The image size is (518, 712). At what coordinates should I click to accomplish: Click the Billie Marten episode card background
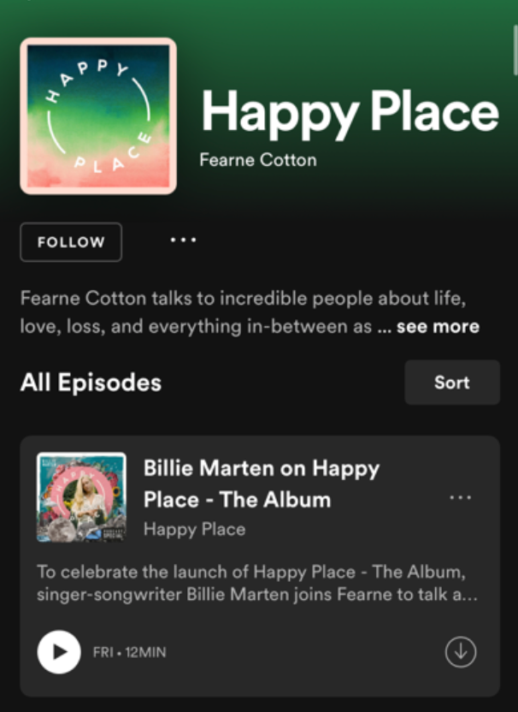260,567
